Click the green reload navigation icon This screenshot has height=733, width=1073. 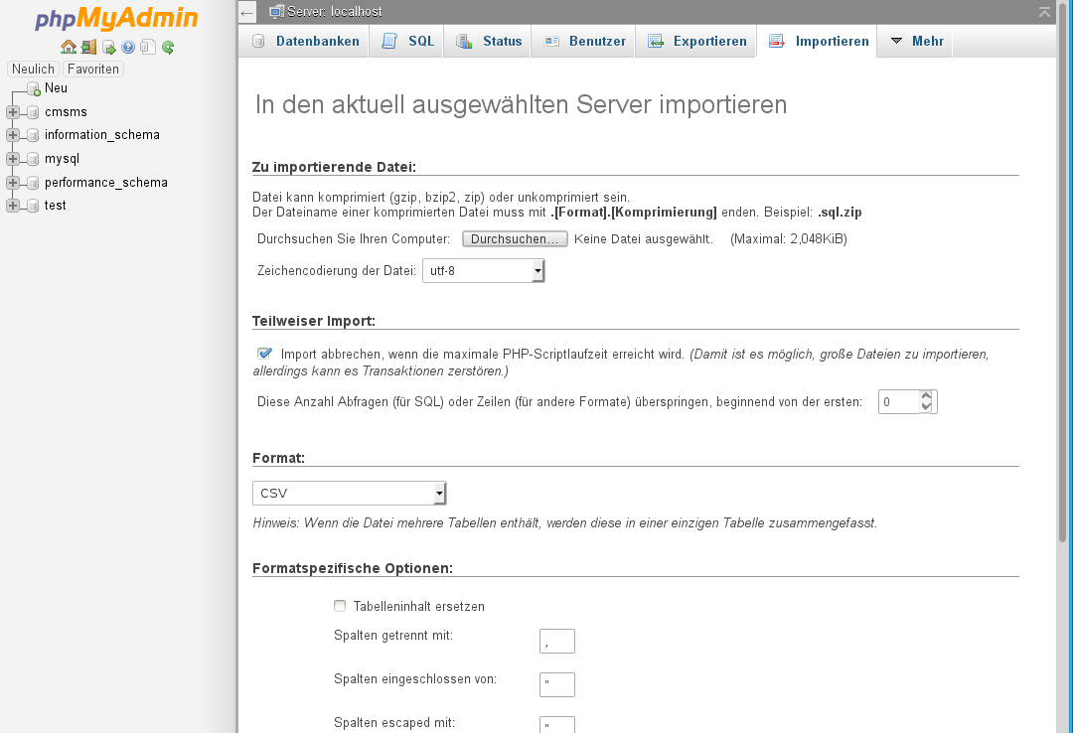coord(168,47)
